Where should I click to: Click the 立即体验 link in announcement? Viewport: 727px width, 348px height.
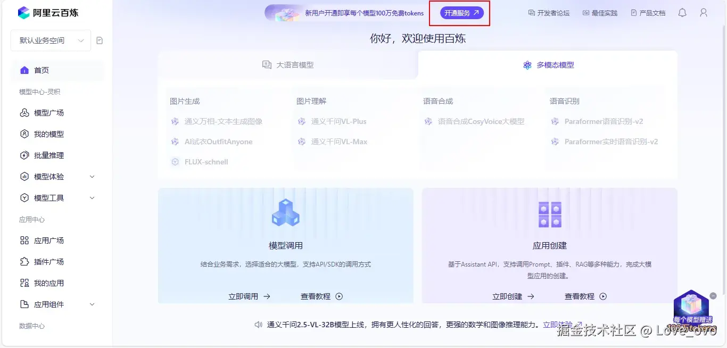(563, 325)
